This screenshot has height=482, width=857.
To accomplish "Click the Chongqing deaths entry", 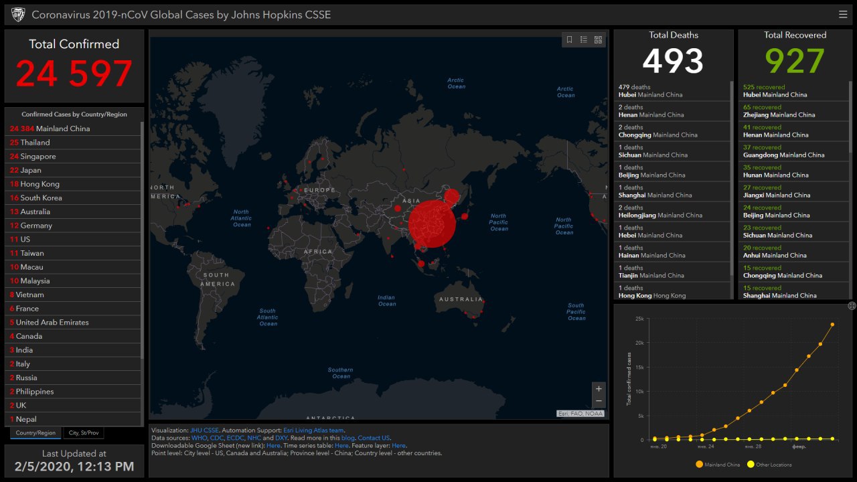I will click(x=672, y=131).
